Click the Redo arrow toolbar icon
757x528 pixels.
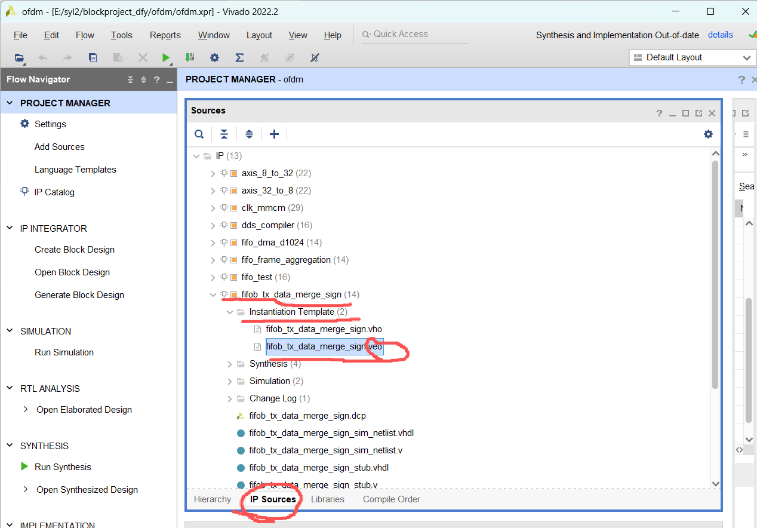point(67,58)
